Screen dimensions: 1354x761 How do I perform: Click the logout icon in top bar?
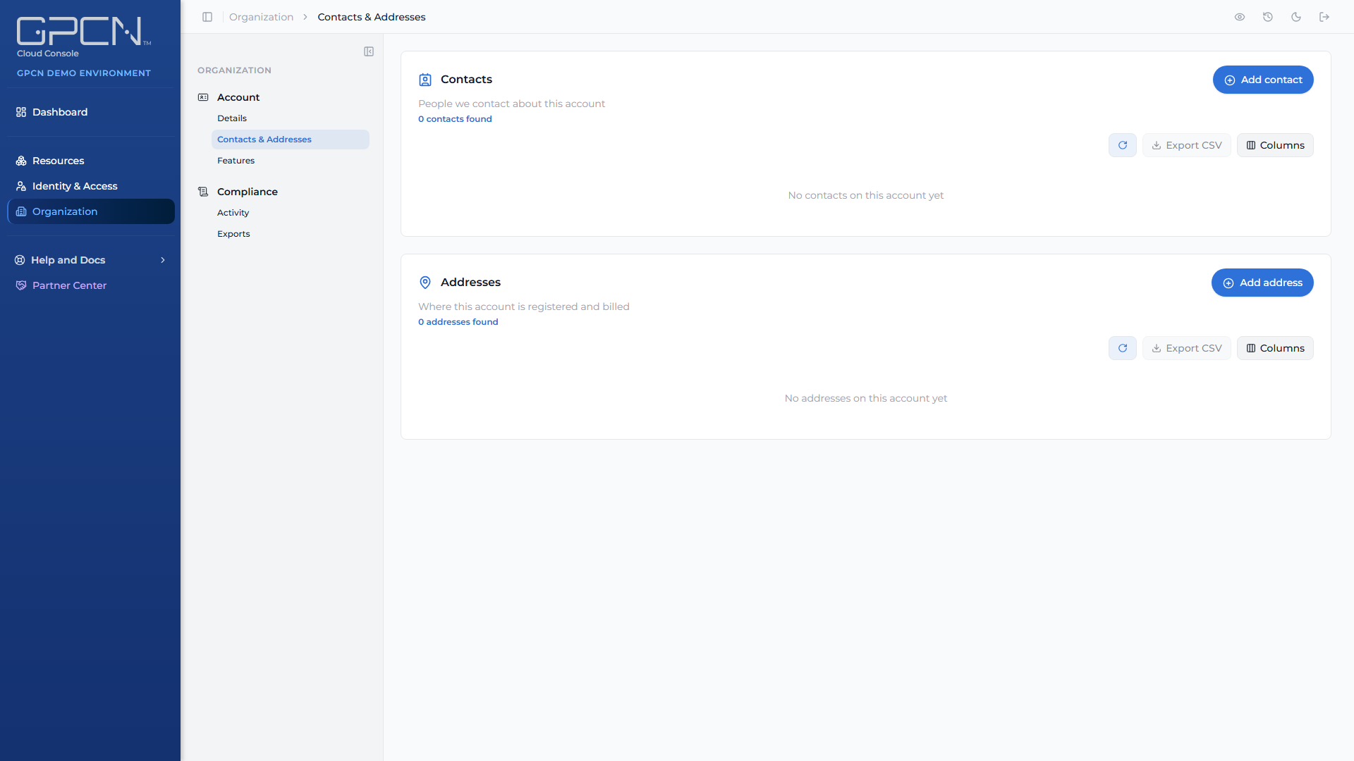[x=1324, y=17]
